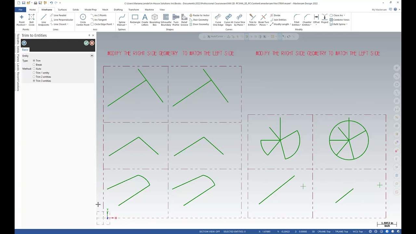416x234 pixels.
Task: Choose the Trim 3 entities method
Action: [x=34, y=81]
